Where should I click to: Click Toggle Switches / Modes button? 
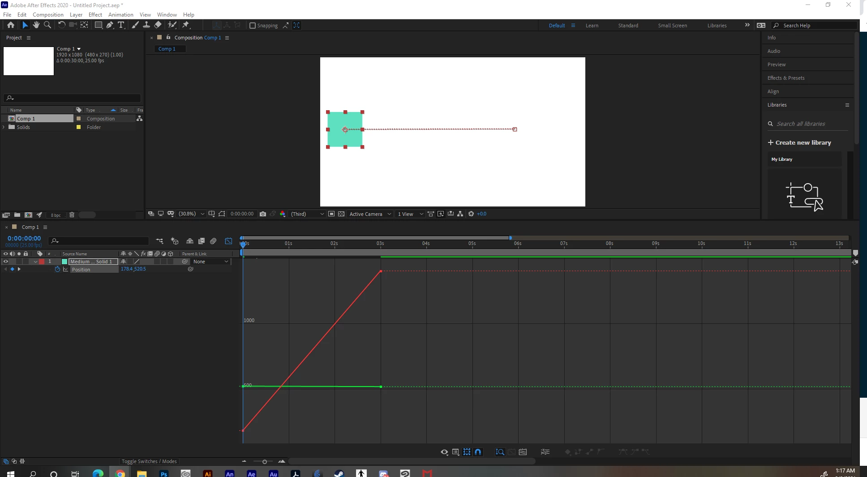149,461
